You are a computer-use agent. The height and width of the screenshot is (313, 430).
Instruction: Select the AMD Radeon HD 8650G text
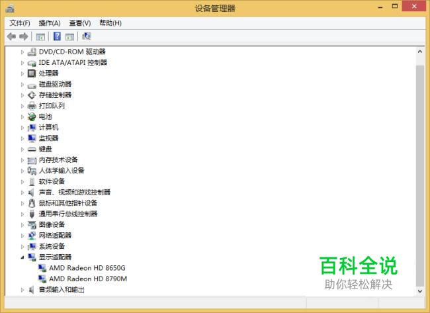click(87, 268)
